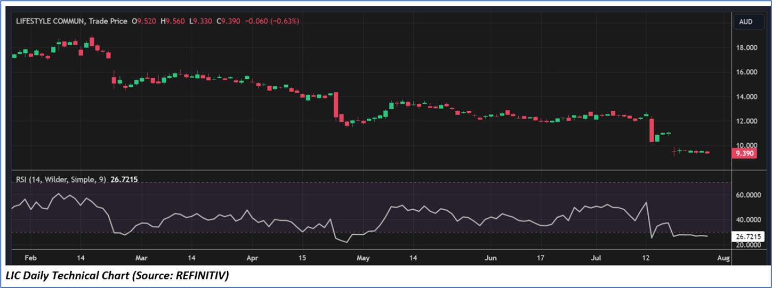The image size is (772, 288).
Task: Click the 60.0000 RSI axis label
Action: [748, 195]
